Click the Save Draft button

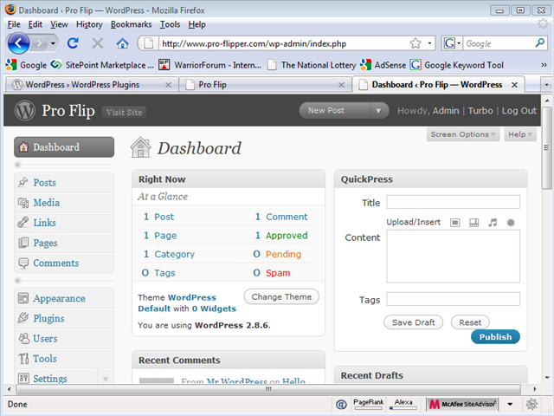pos(414,322)
